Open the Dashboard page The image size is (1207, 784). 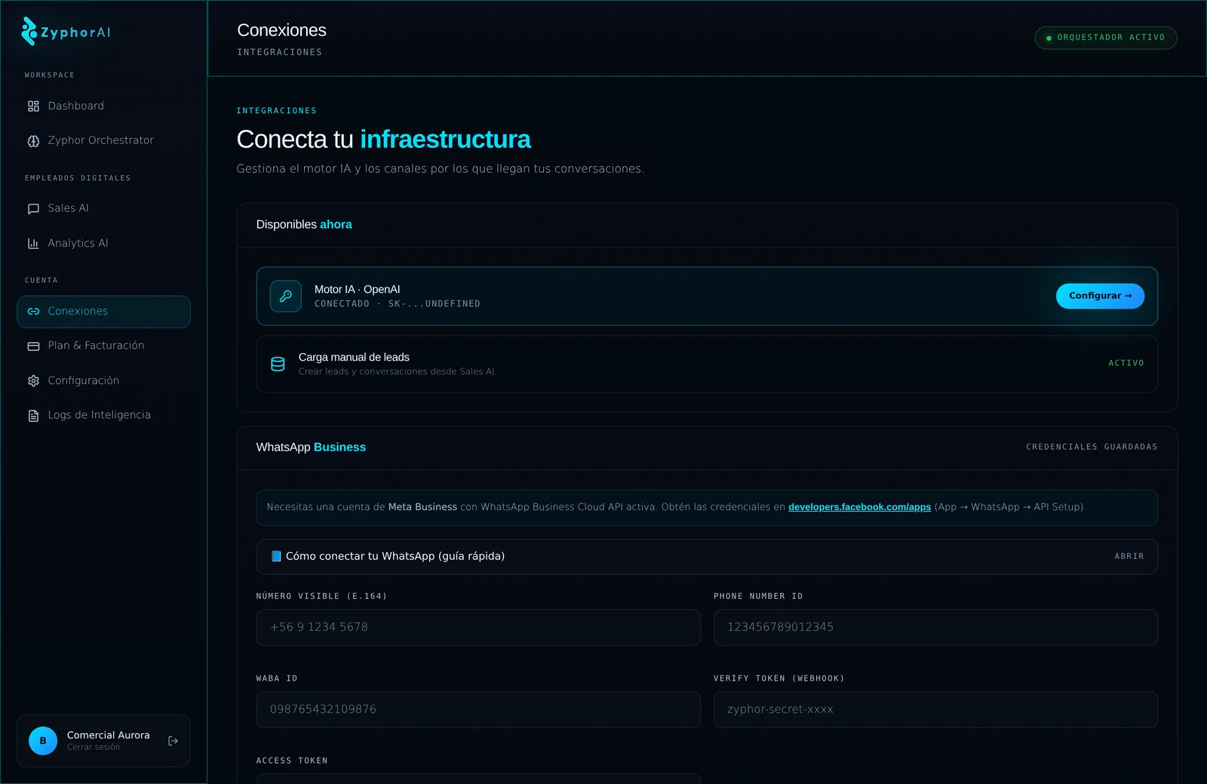click(103, 106)
